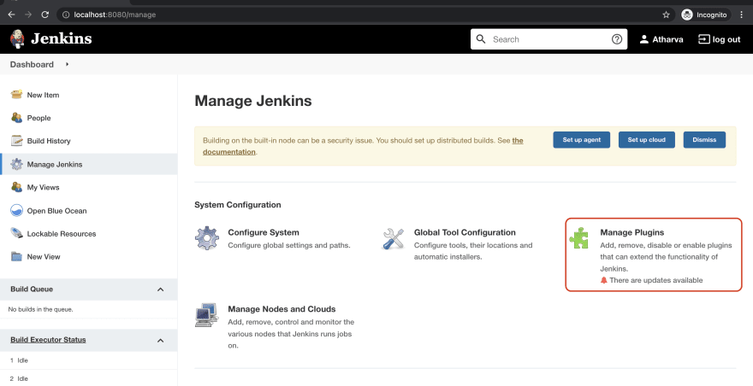The image size is (753, 386).
Task: Collapse the Build Executor Status panel
Action: coord(160,340)
